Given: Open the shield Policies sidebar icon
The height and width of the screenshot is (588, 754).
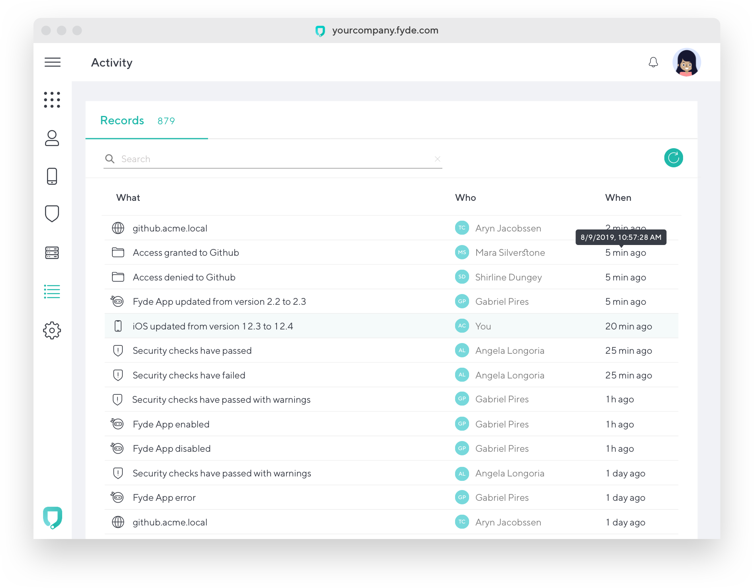Looking at the screenshot, I should [52, 214].
